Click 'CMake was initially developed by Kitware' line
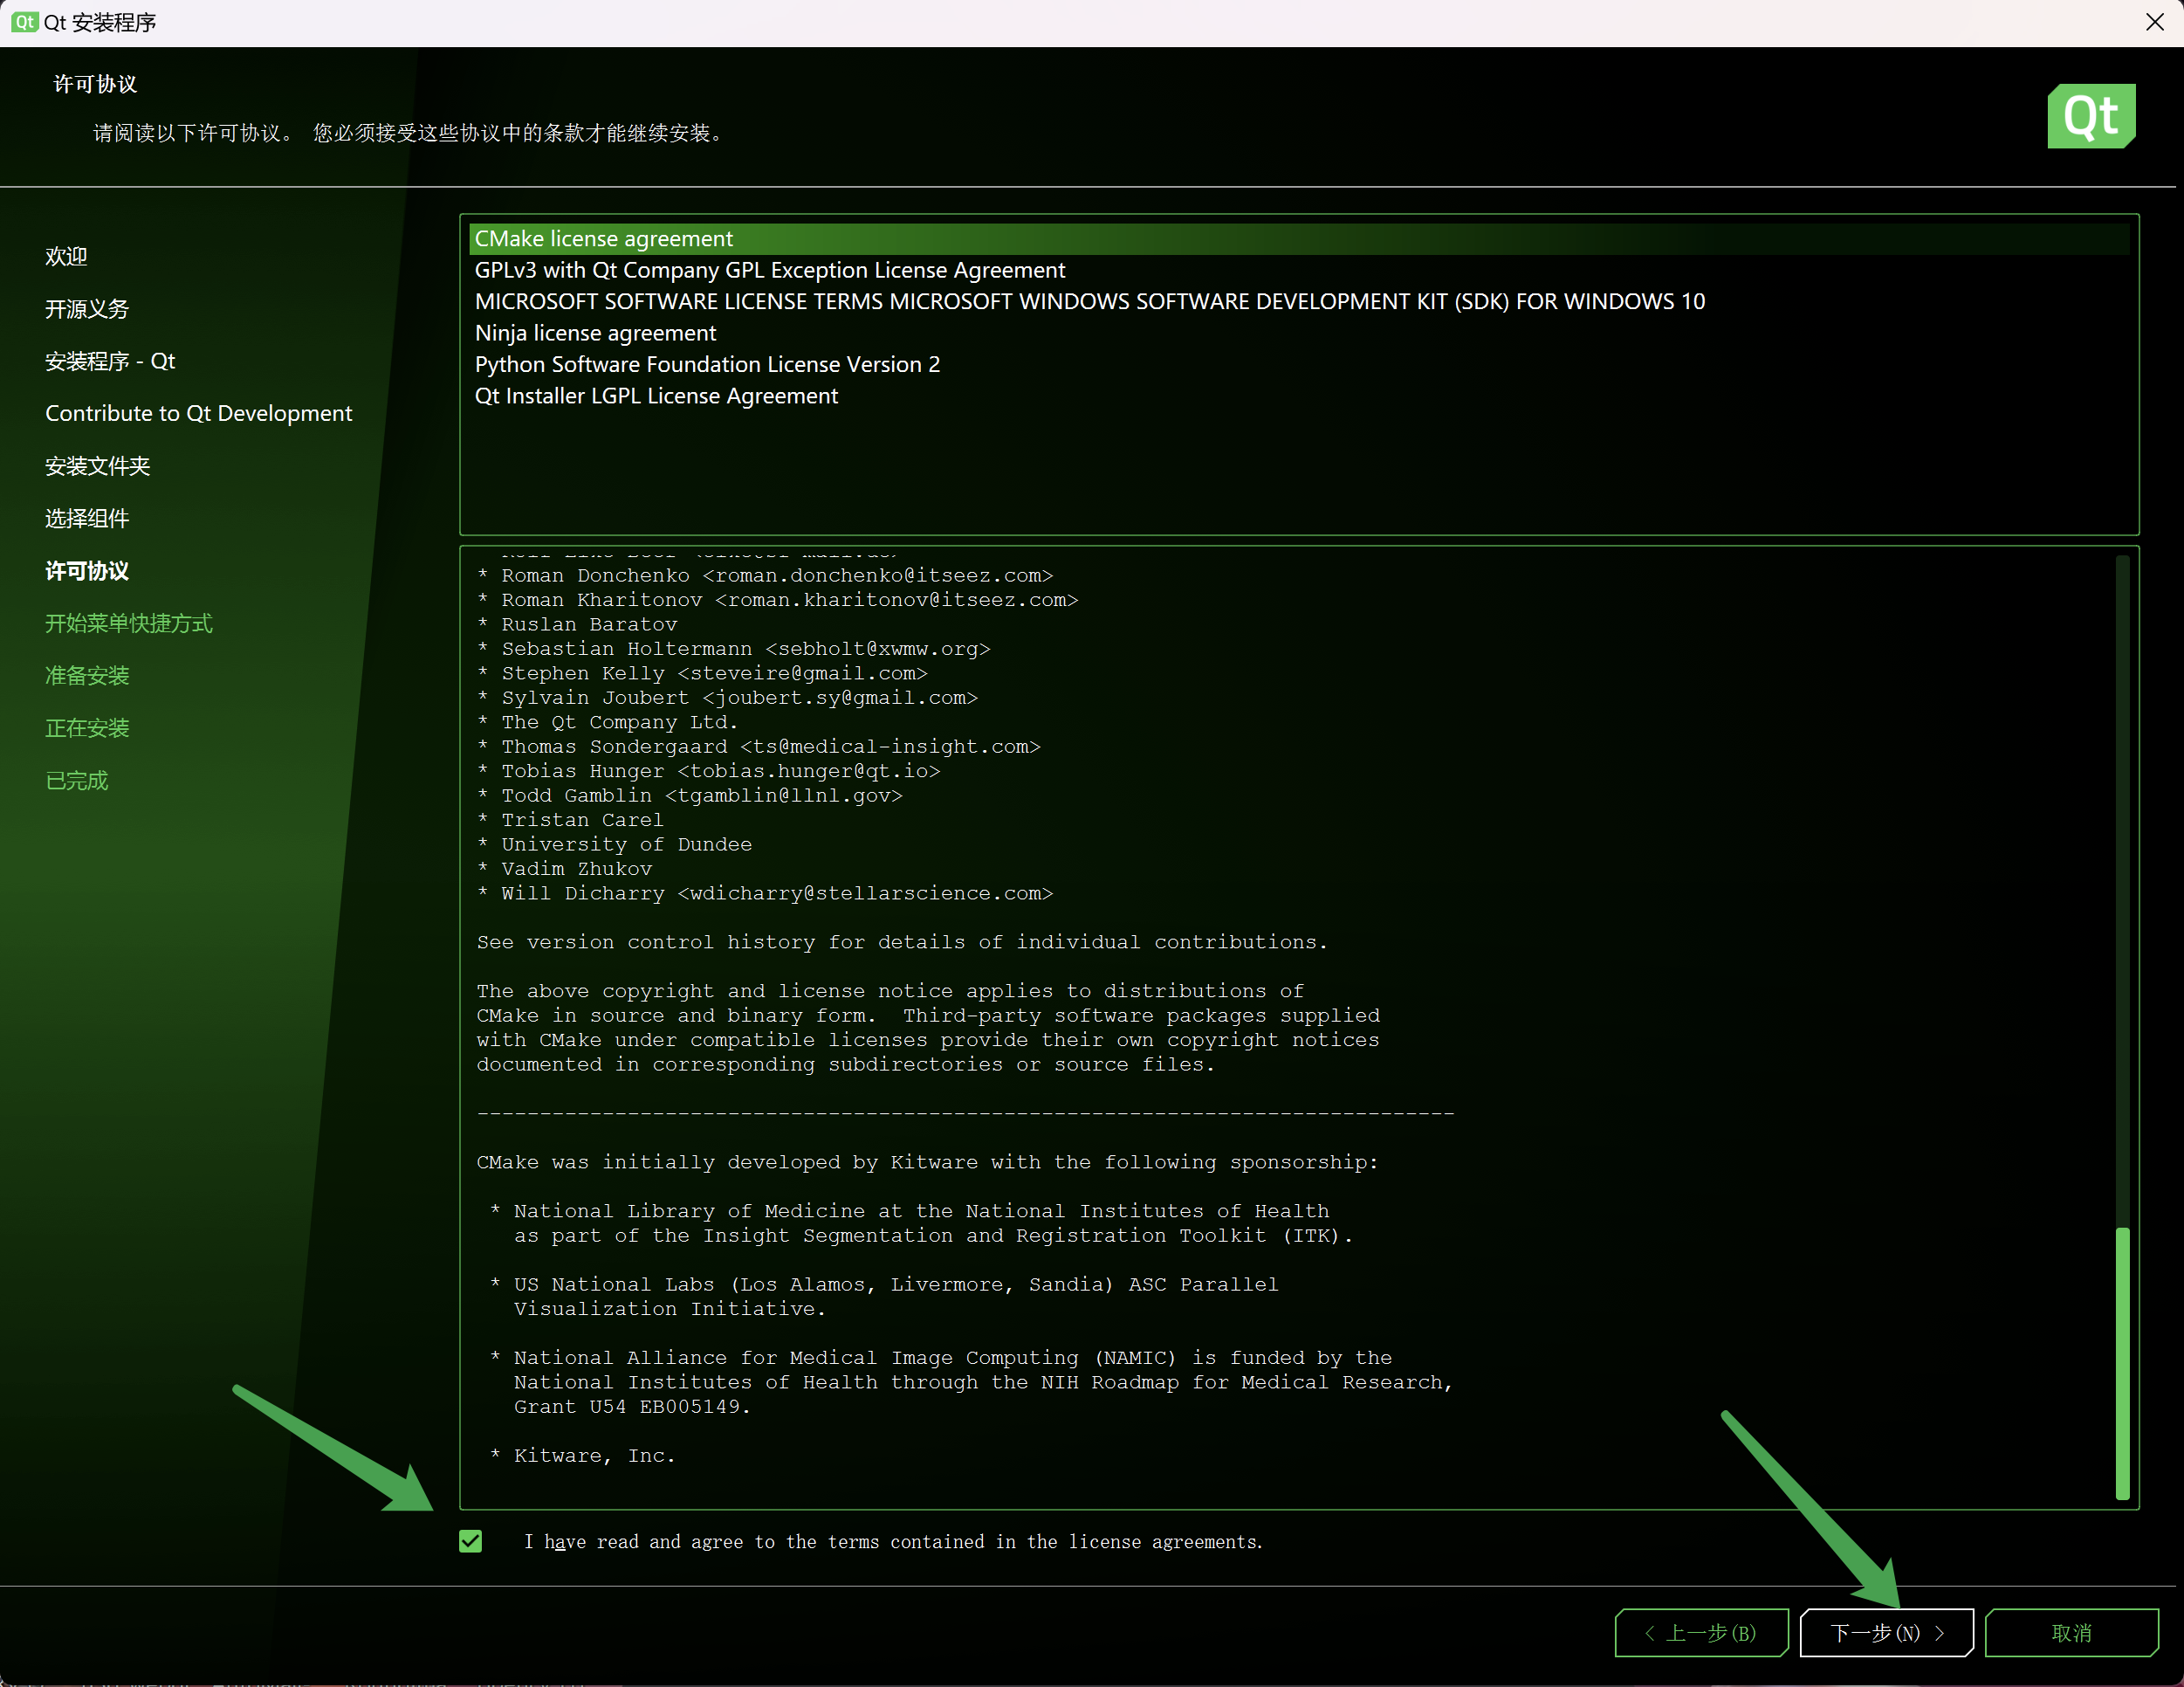This screenshot has height=1687, width=2184. 927,1163
